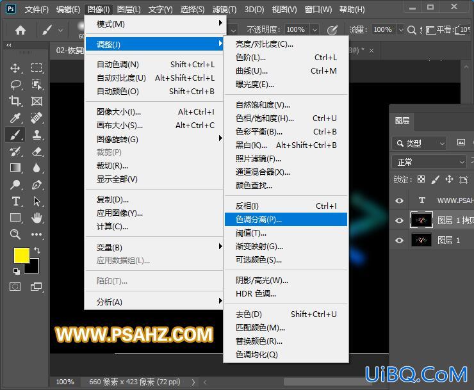
Task: Select the Hand tool
Action: pos(37,218)
